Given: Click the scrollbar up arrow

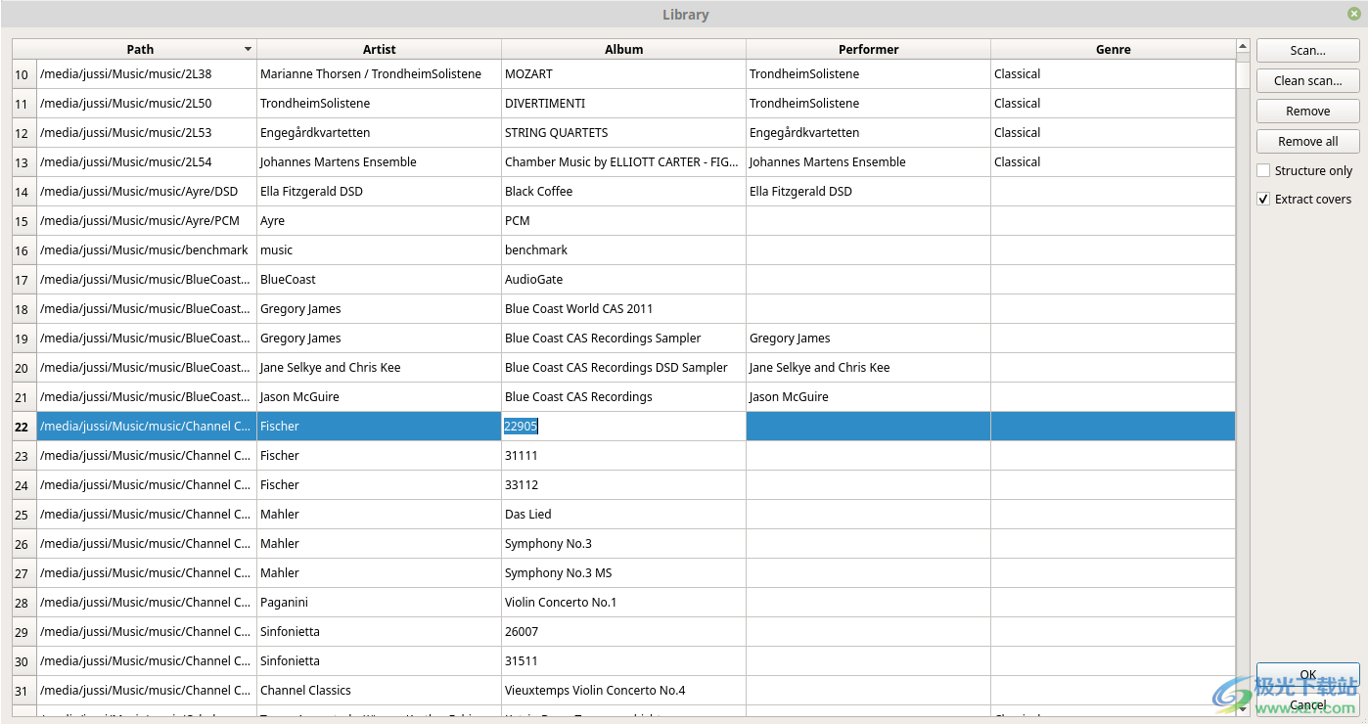Looking at the screenshot, I should click(x=1243, y=46).
